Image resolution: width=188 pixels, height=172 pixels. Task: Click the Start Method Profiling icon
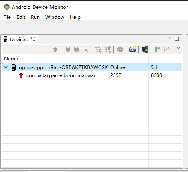(108, 49)
